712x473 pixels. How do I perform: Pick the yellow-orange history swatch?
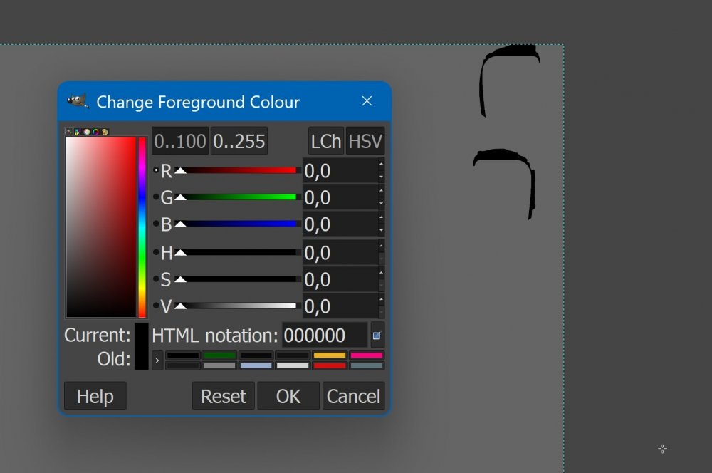pos(330,355)
